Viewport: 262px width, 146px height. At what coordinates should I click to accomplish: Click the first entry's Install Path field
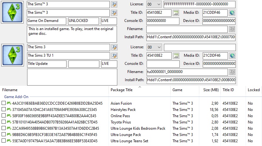191,37
